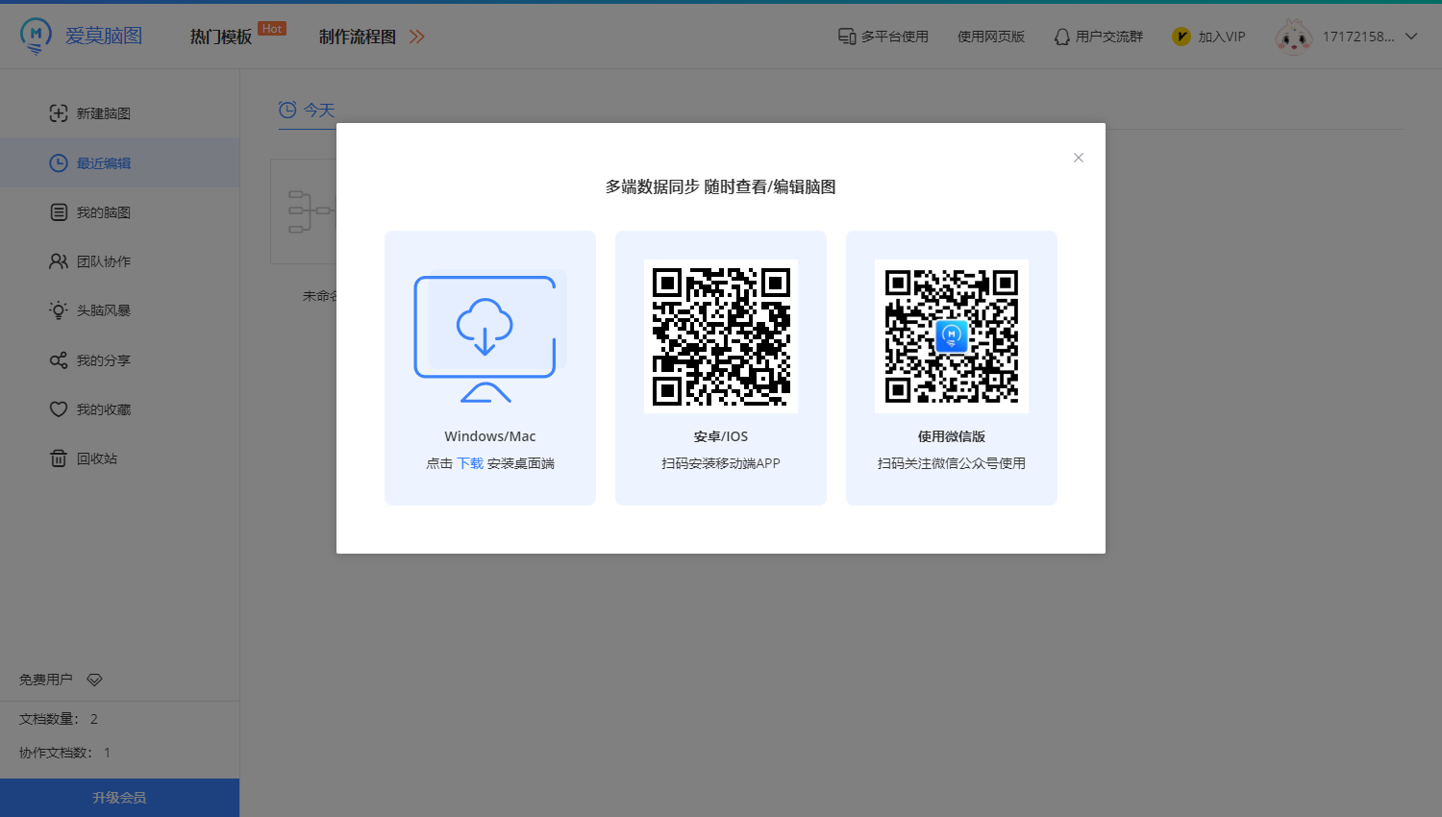Open 我的收藏 favorites
This screenshot has width=1442, height=817.
pos(119,409)
